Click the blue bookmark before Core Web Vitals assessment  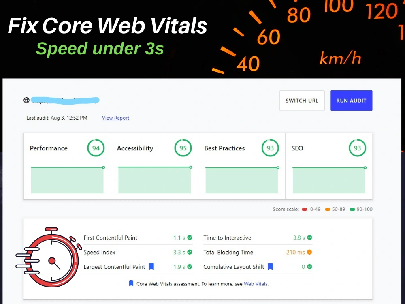(131, 284)
